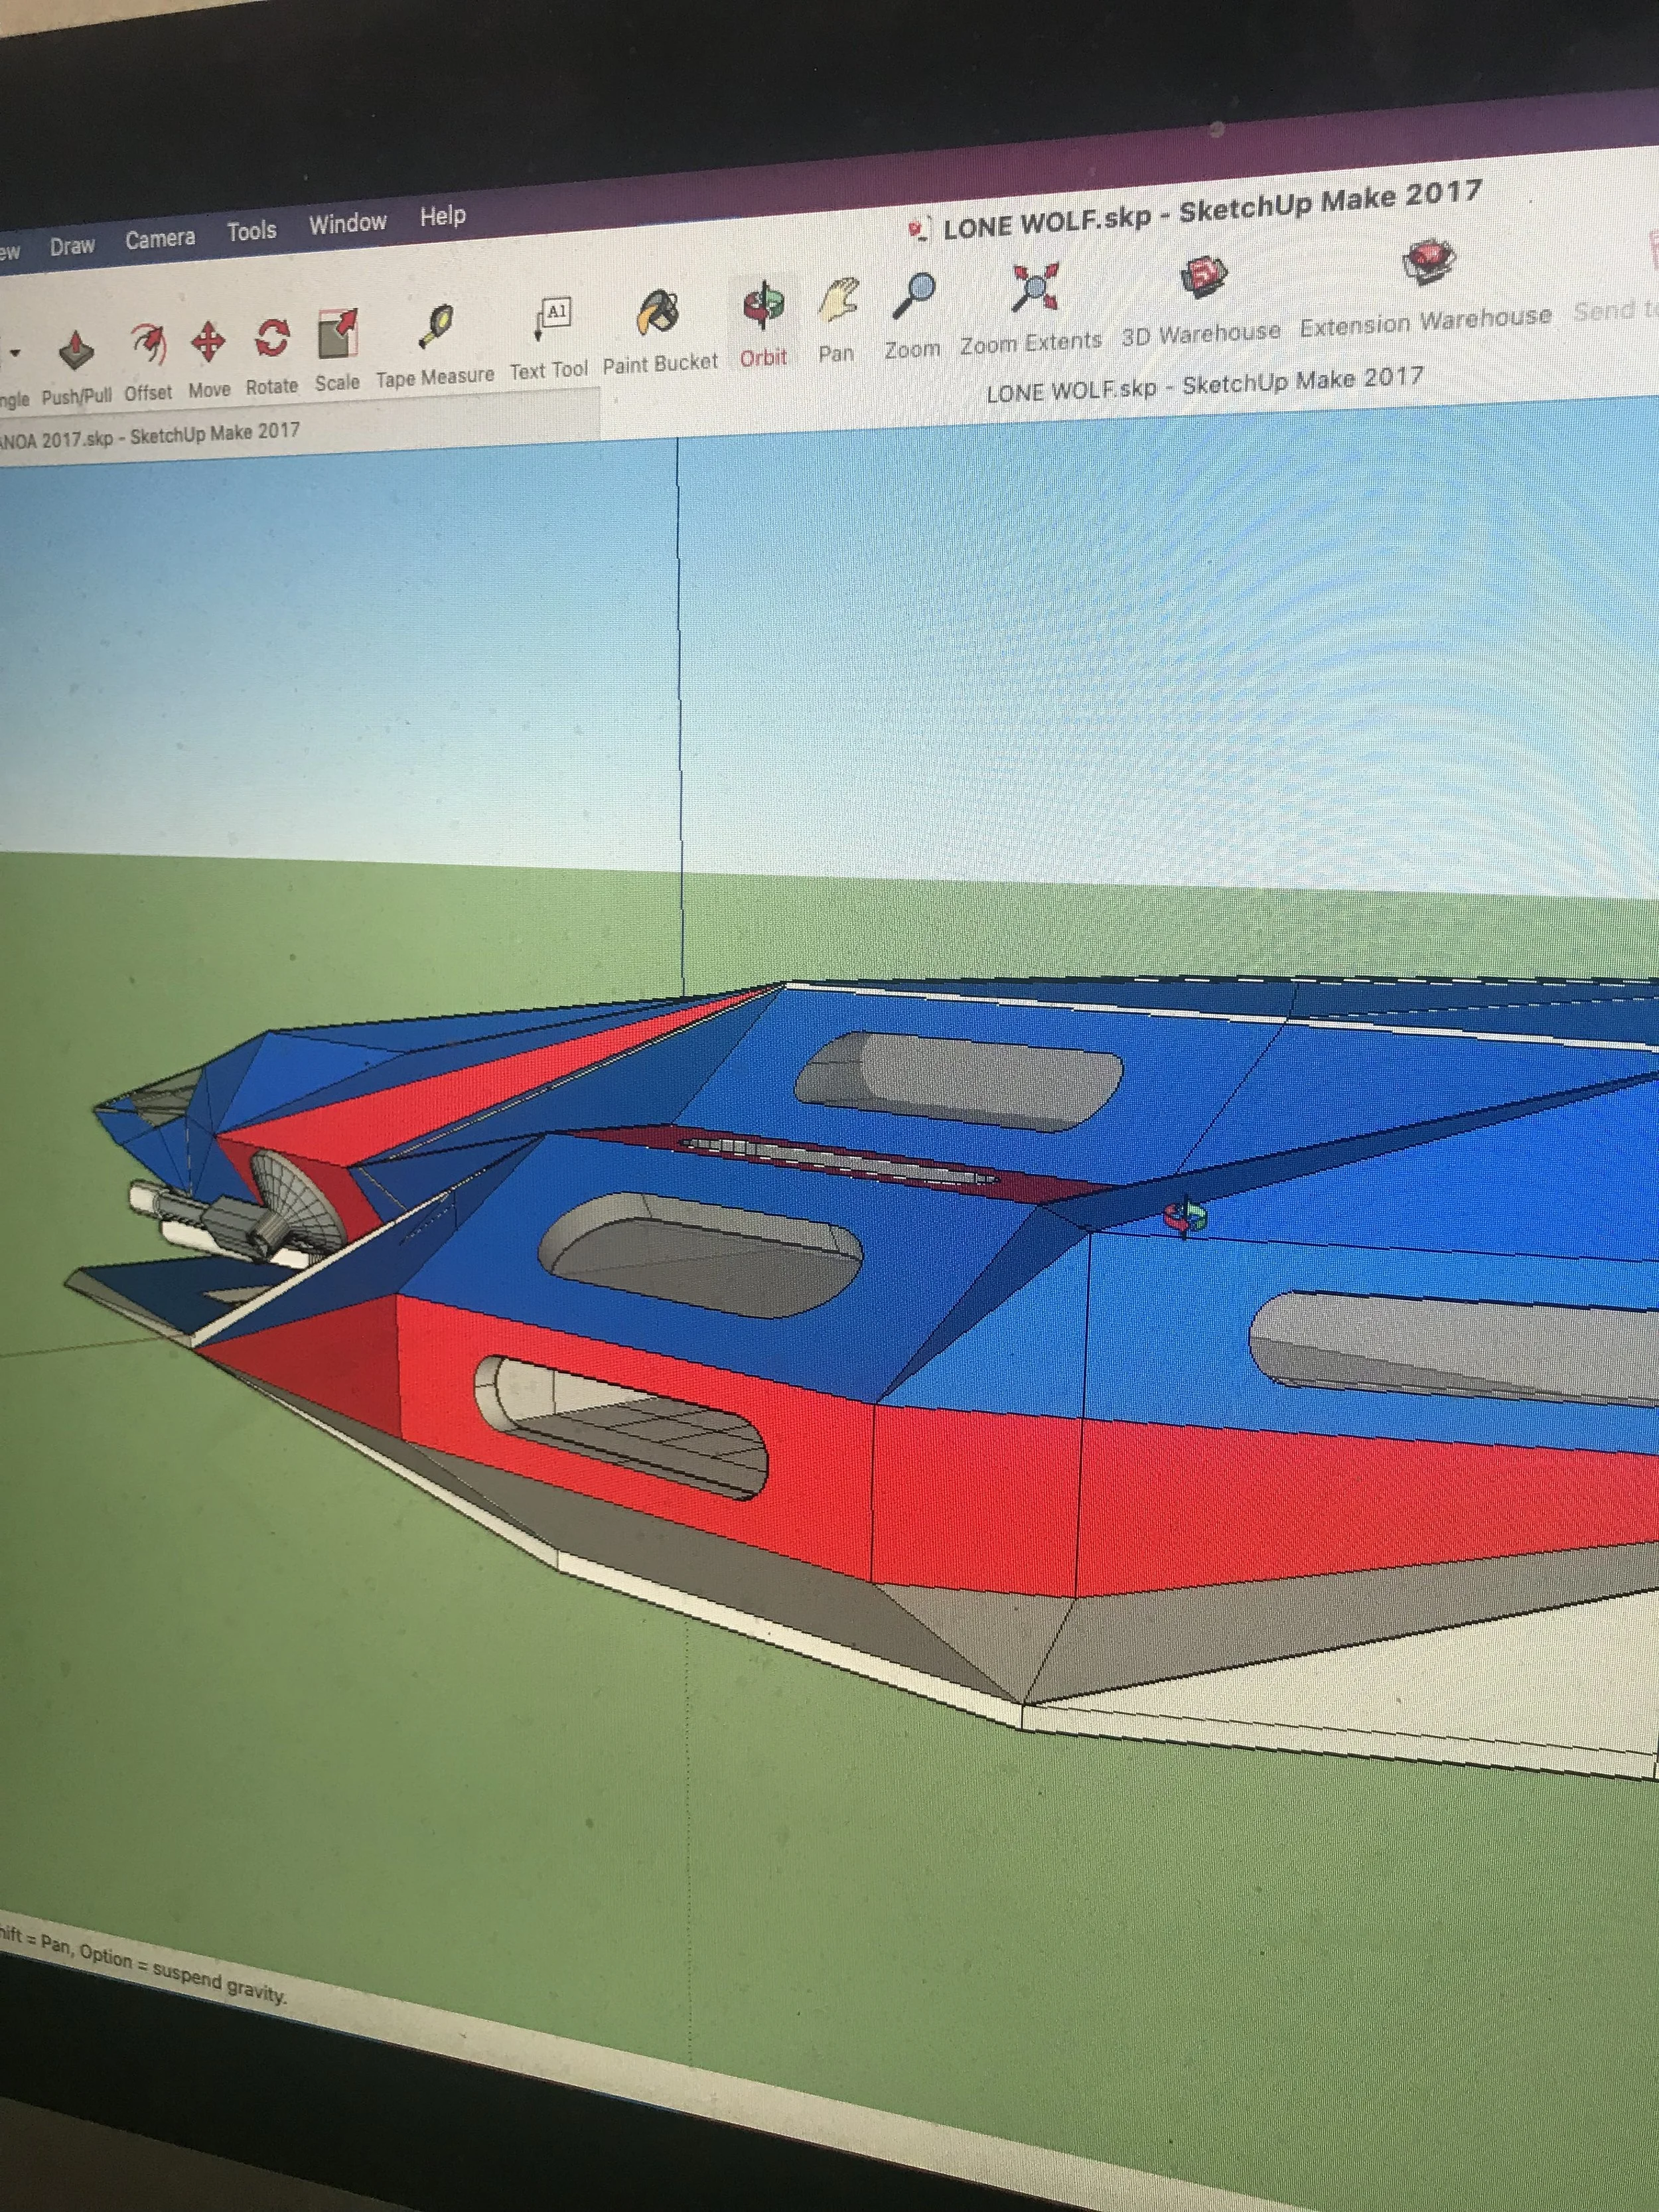Expand the shape tool dropdown arrow
Viewport: 1659px width, 2212px height.
click(x=14, y=353)
